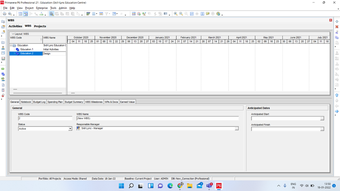Image resolution: width=340 pixels, height=191 pixels.
Task: Open the Help menu
Action: (72, 8)
